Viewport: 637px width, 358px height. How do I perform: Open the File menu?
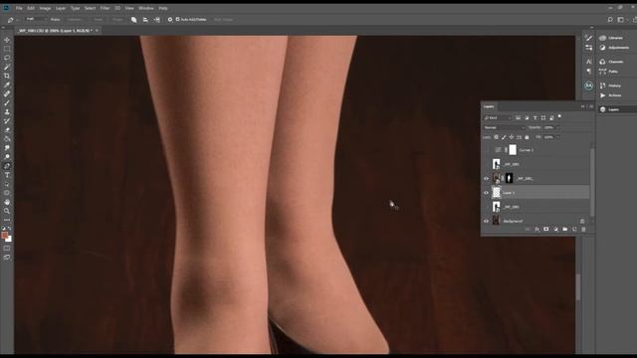(19, 8)
